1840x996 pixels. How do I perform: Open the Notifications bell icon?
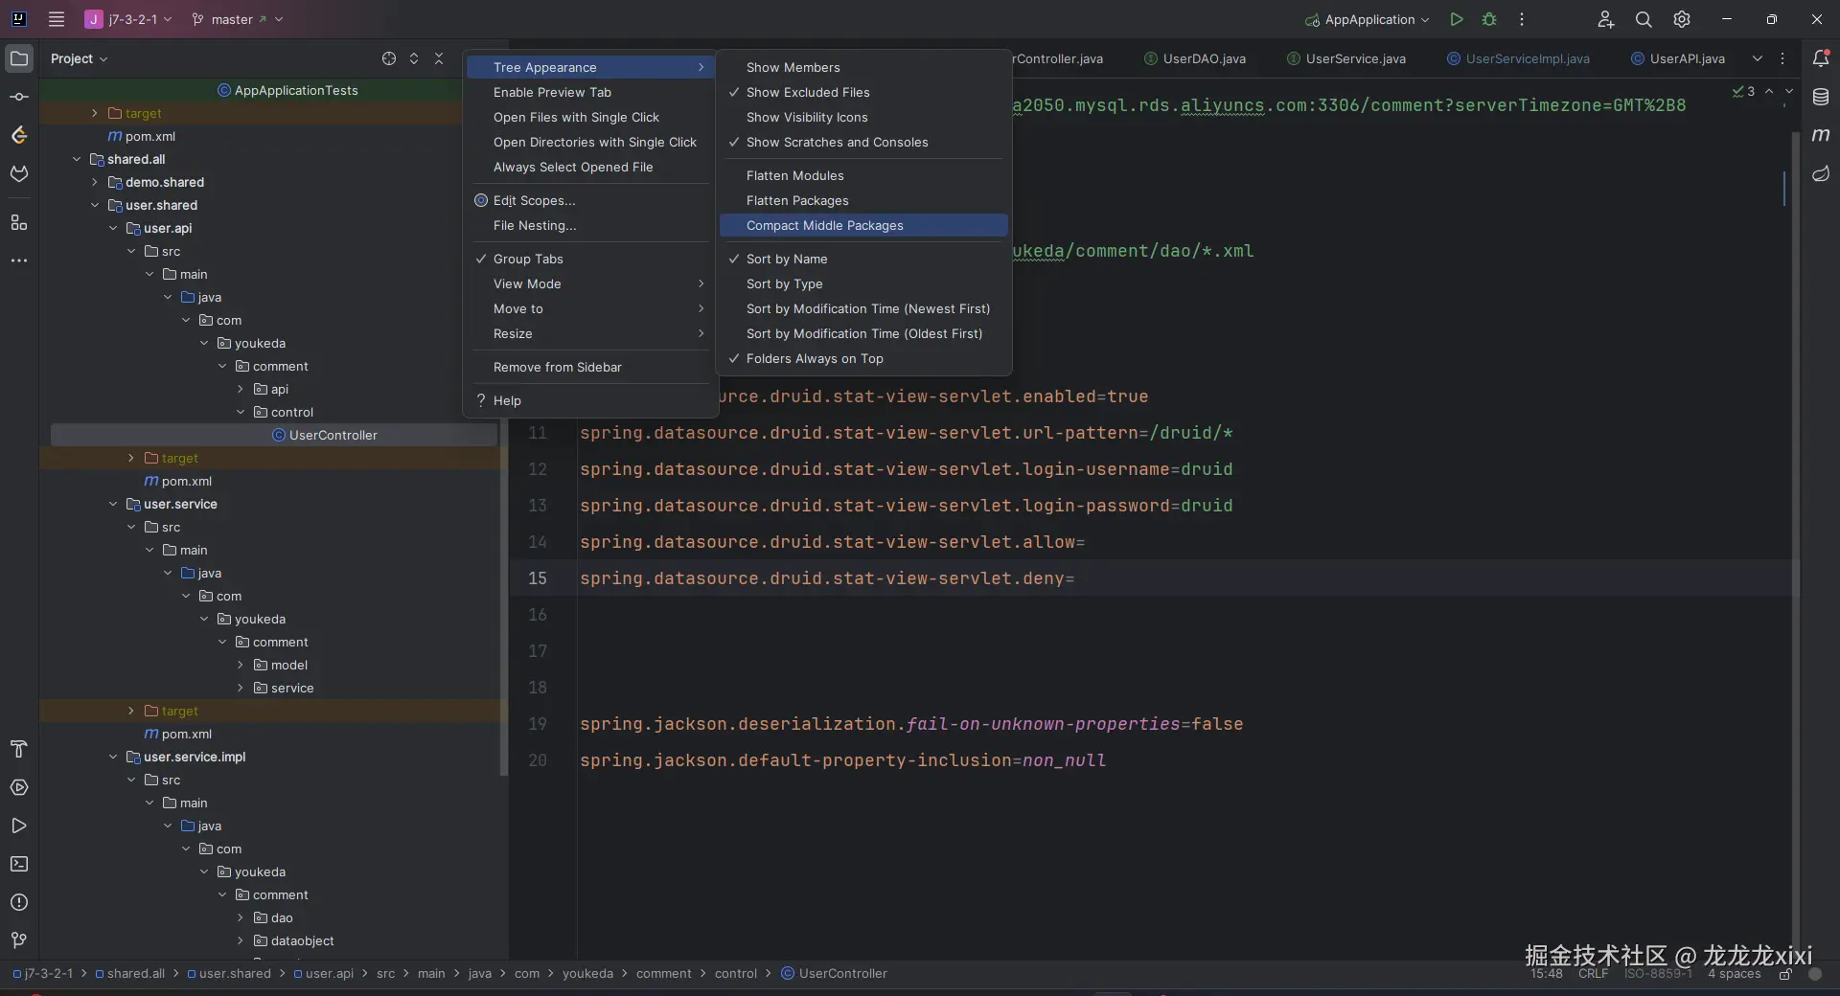click(x=1821, y=58)
